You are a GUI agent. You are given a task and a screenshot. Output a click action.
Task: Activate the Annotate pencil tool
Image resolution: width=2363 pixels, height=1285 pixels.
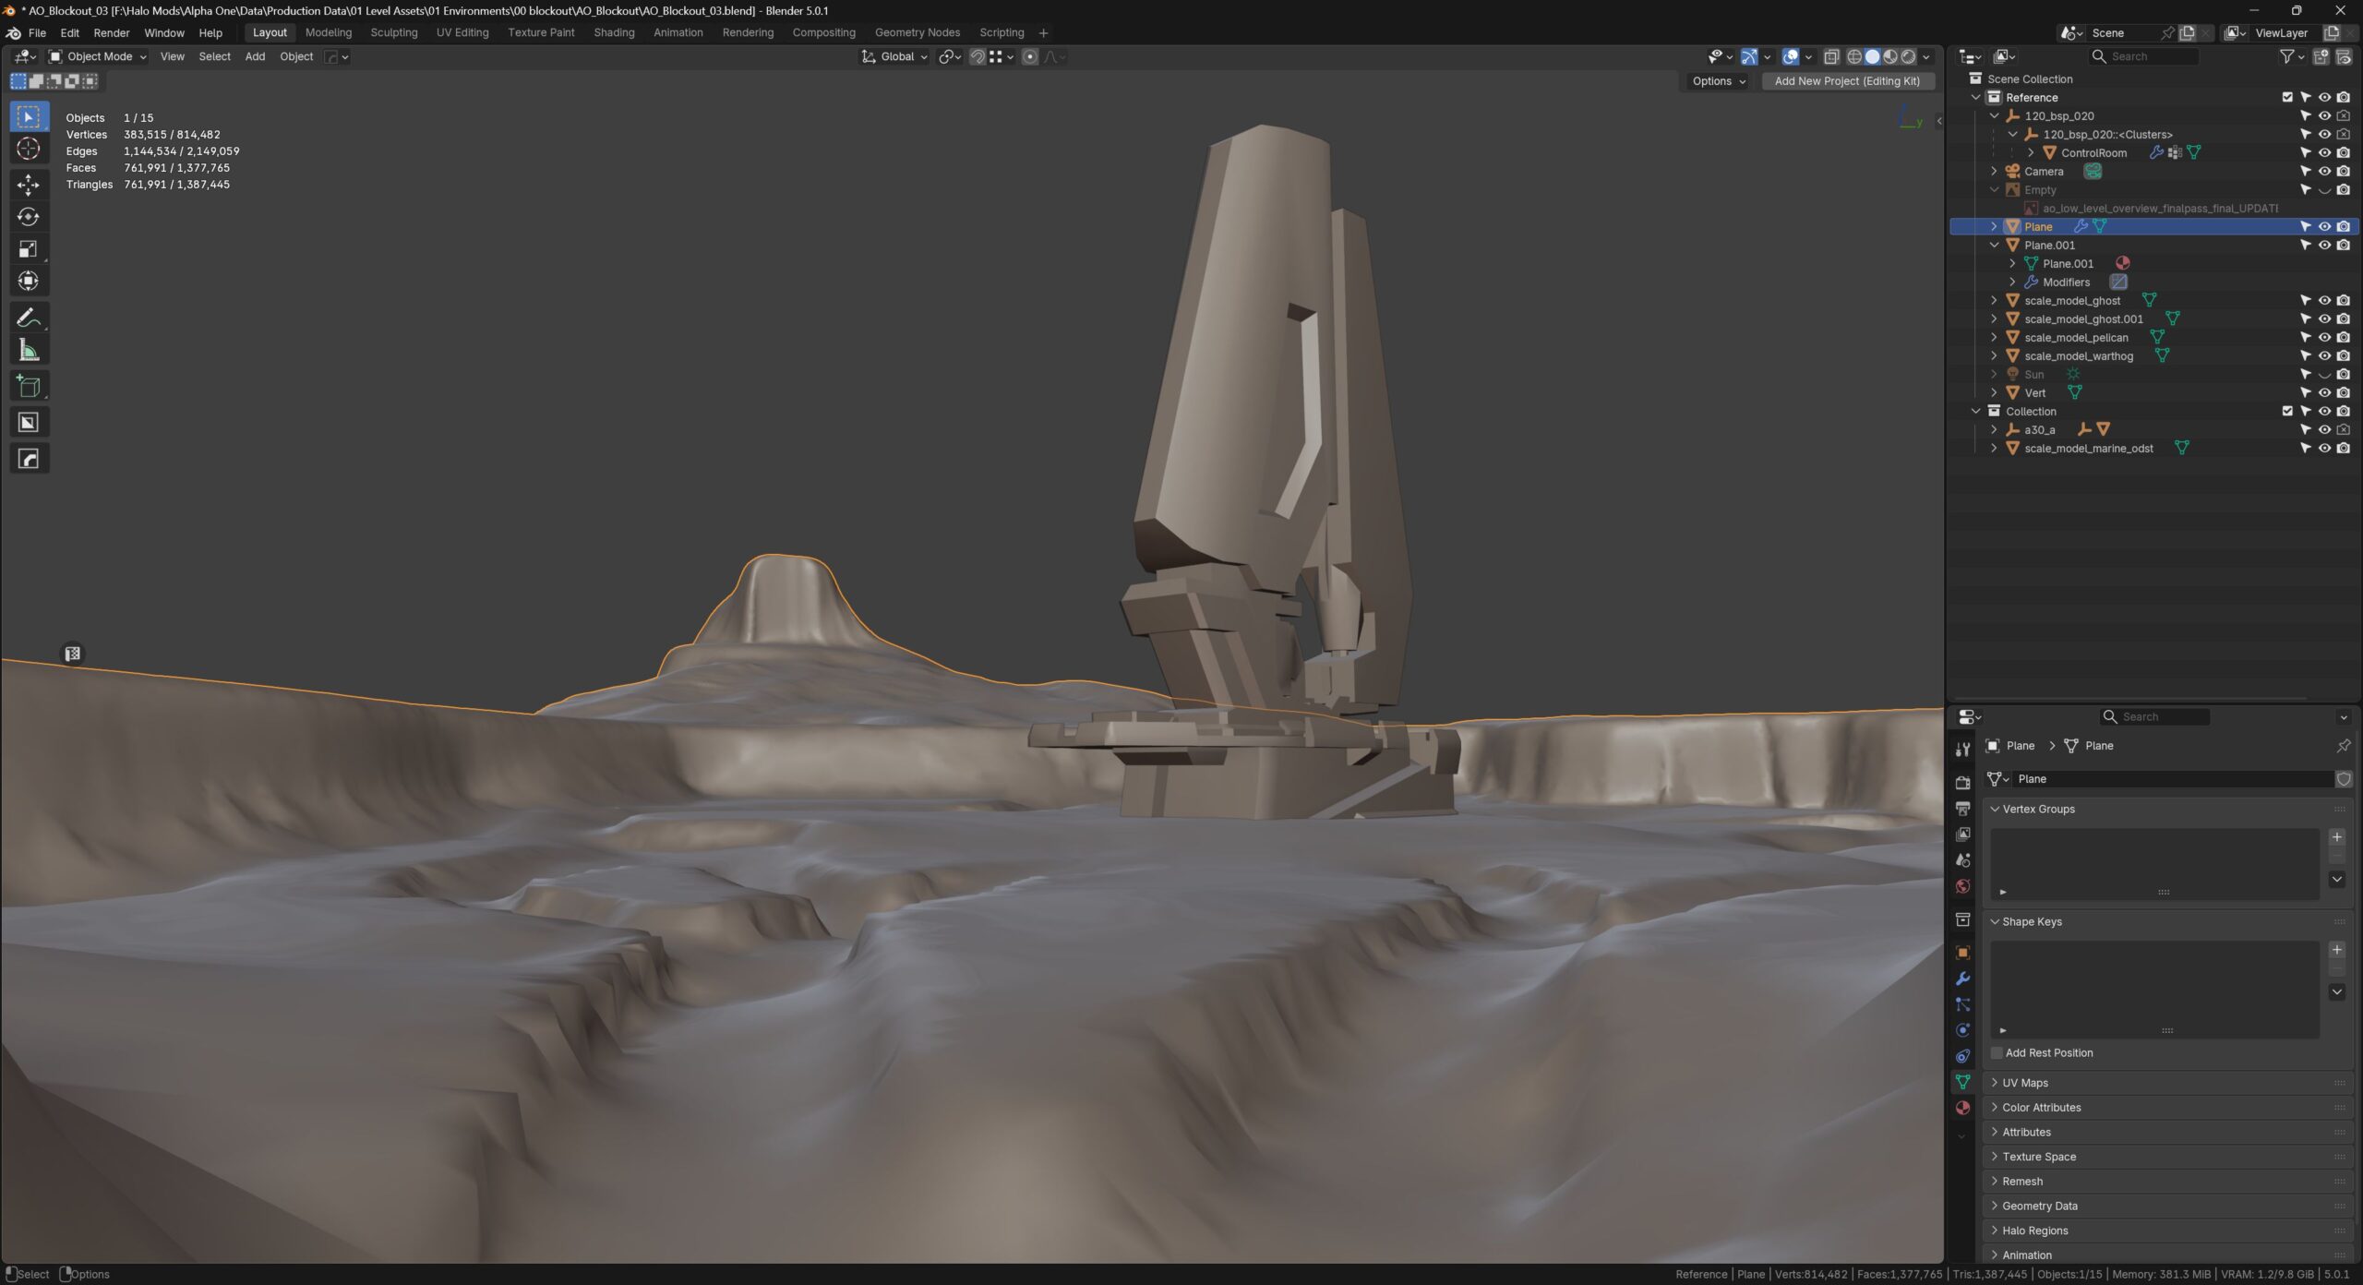[29, 318]
